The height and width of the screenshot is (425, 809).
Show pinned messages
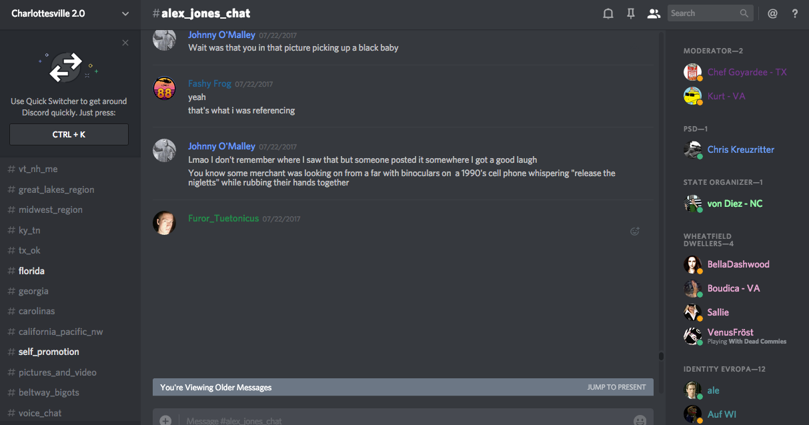tap(631, 13)
